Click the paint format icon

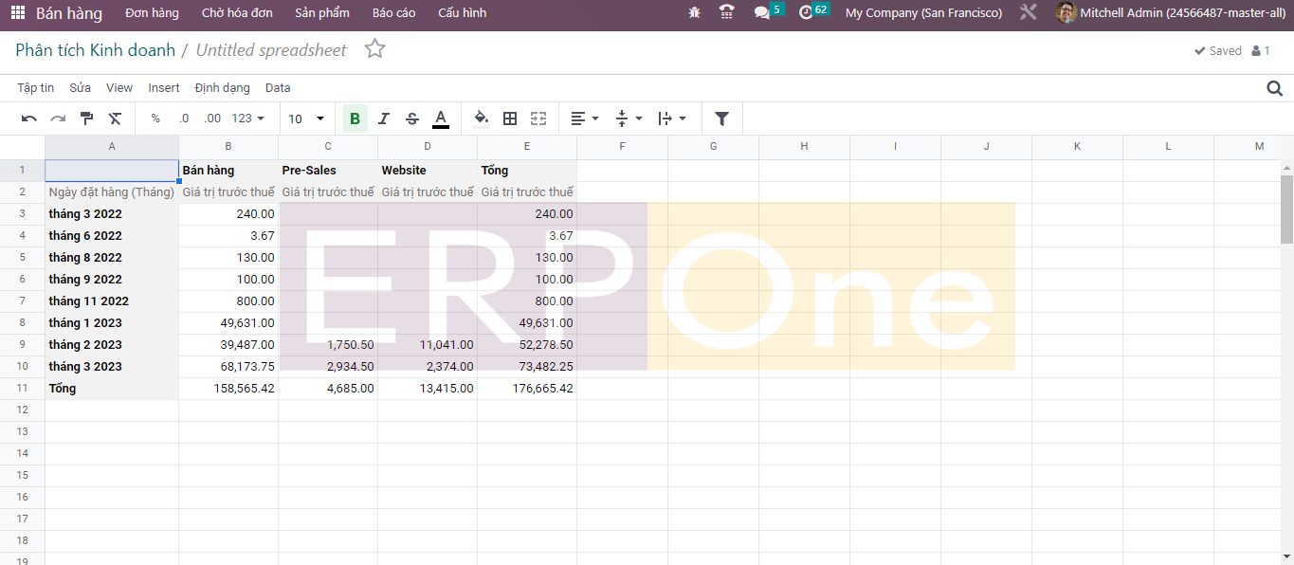click(86, 118)
